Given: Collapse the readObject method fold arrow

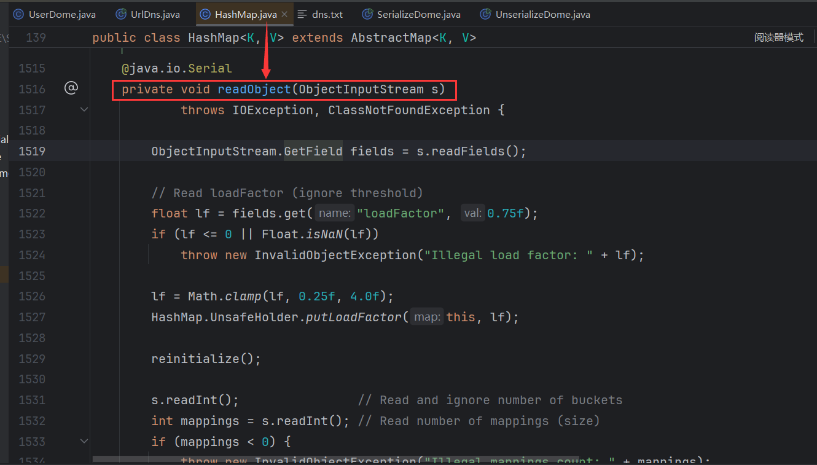Looking at the screenshot, I should point(84,109).
